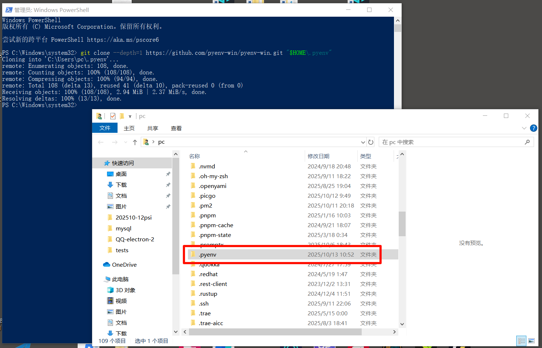Image resolution: width=542 pixels, height=348 pixels.
Task: Click the Refresh button beside address bar
Action: (x=371, y=142)
